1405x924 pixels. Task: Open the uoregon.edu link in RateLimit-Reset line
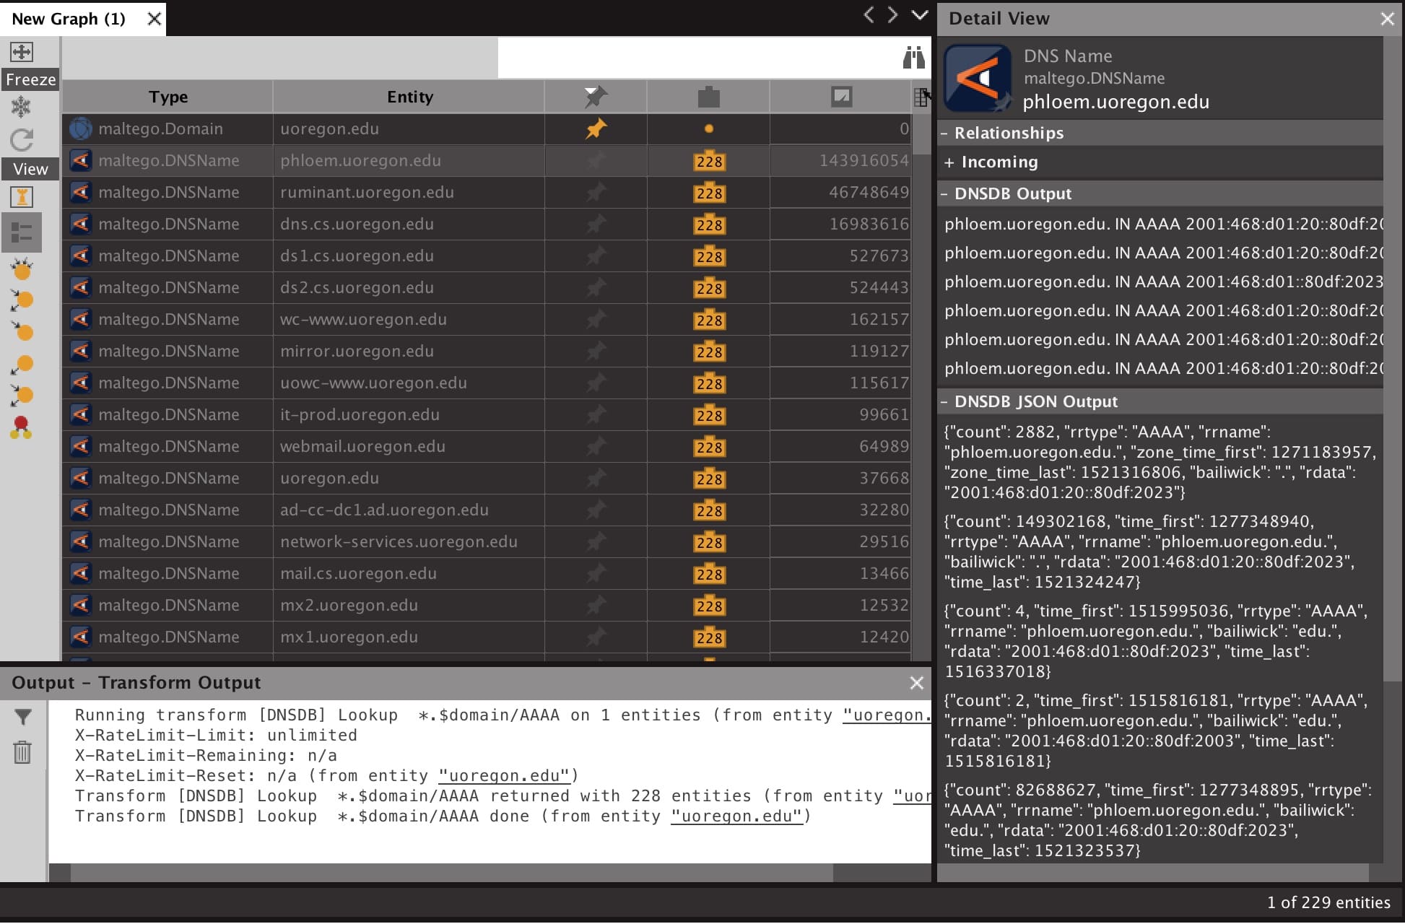[504, 776]
